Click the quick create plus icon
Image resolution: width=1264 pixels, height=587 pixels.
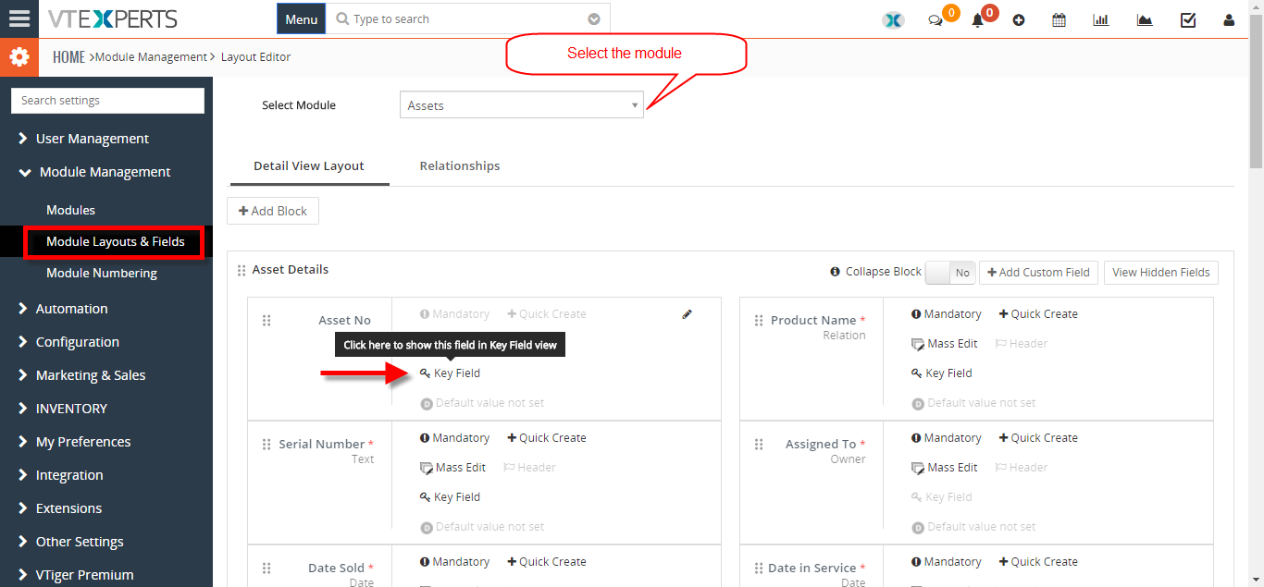pos(1019,19)
